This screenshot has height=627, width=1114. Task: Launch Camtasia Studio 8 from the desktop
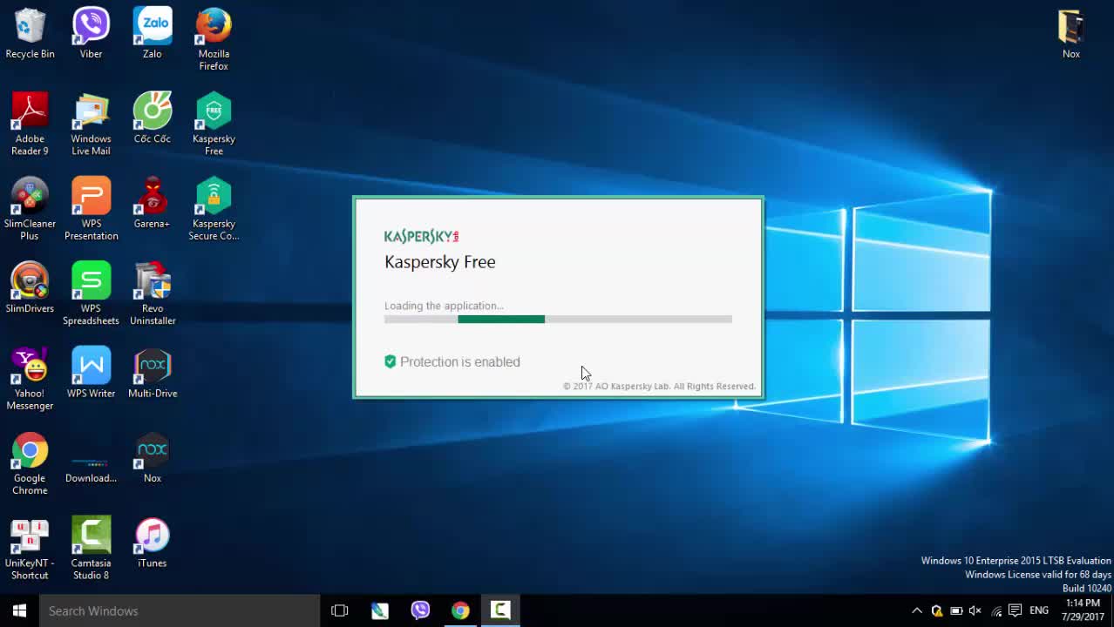[91, 549]
